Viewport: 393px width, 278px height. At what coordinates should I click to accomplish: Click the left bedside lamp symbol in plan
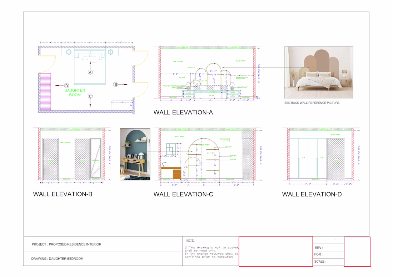(69, 52)
